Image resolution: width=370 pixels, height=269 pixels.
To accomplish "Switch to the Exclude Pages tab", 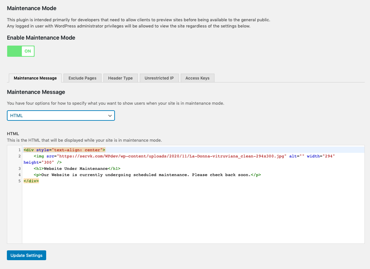I will [x=83, y=78].
